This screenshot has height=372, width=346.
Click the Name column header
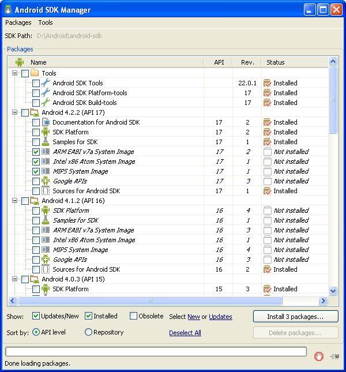[x=106, y=62]
